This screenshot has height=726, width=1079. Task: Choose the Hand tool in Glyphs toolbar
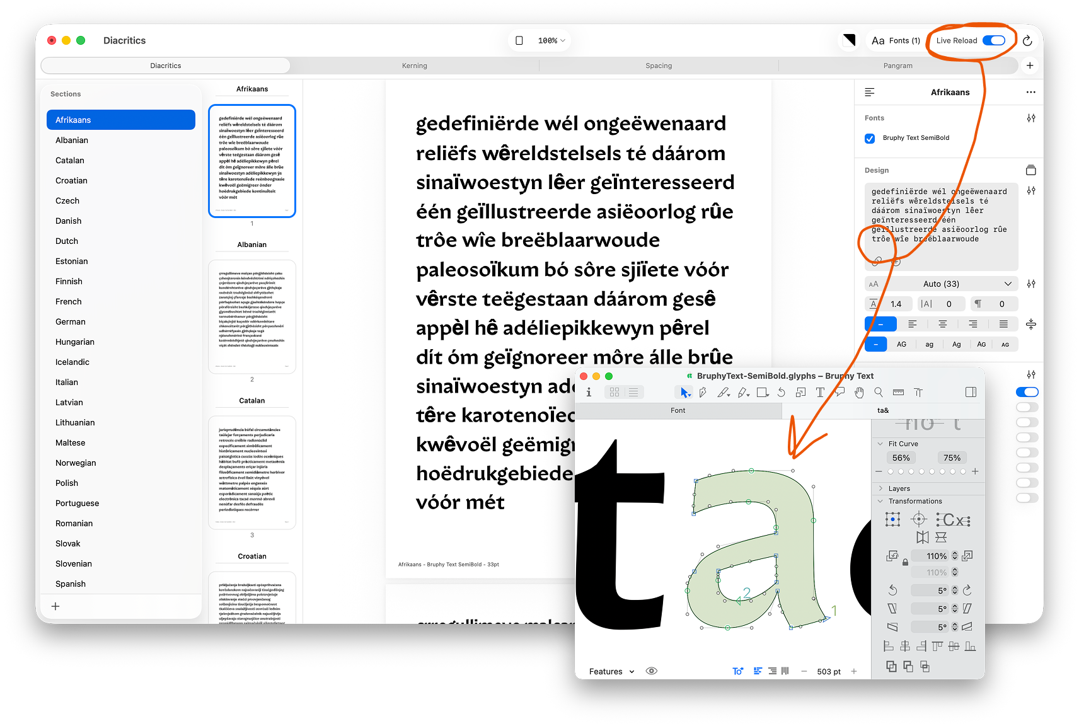click(x=859, y=393)
